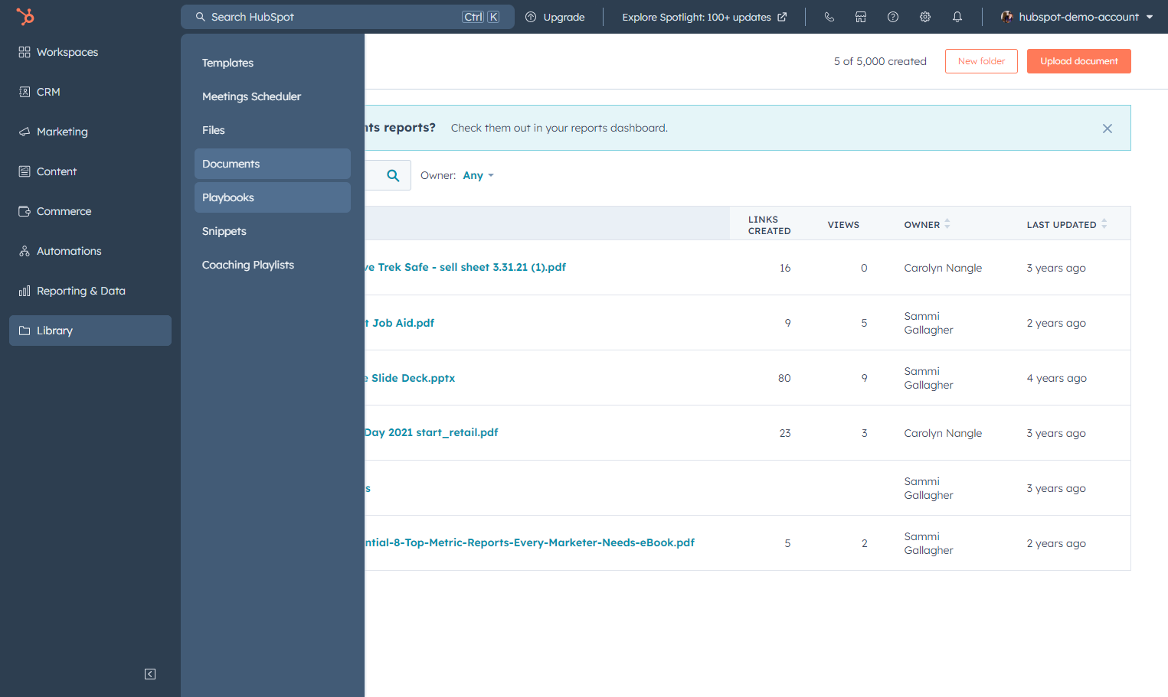Choose Files from the Library submenu
1168x697 pixels.
point(273,130)
